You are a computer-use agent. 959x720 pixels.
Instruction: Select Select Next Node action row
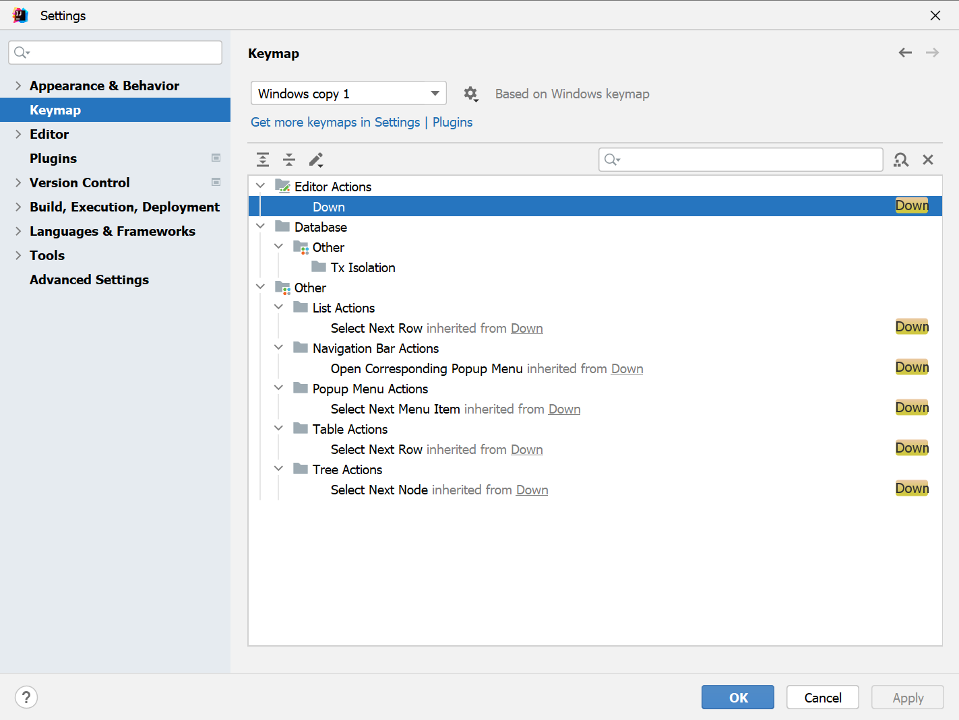[x=595, y=490]
